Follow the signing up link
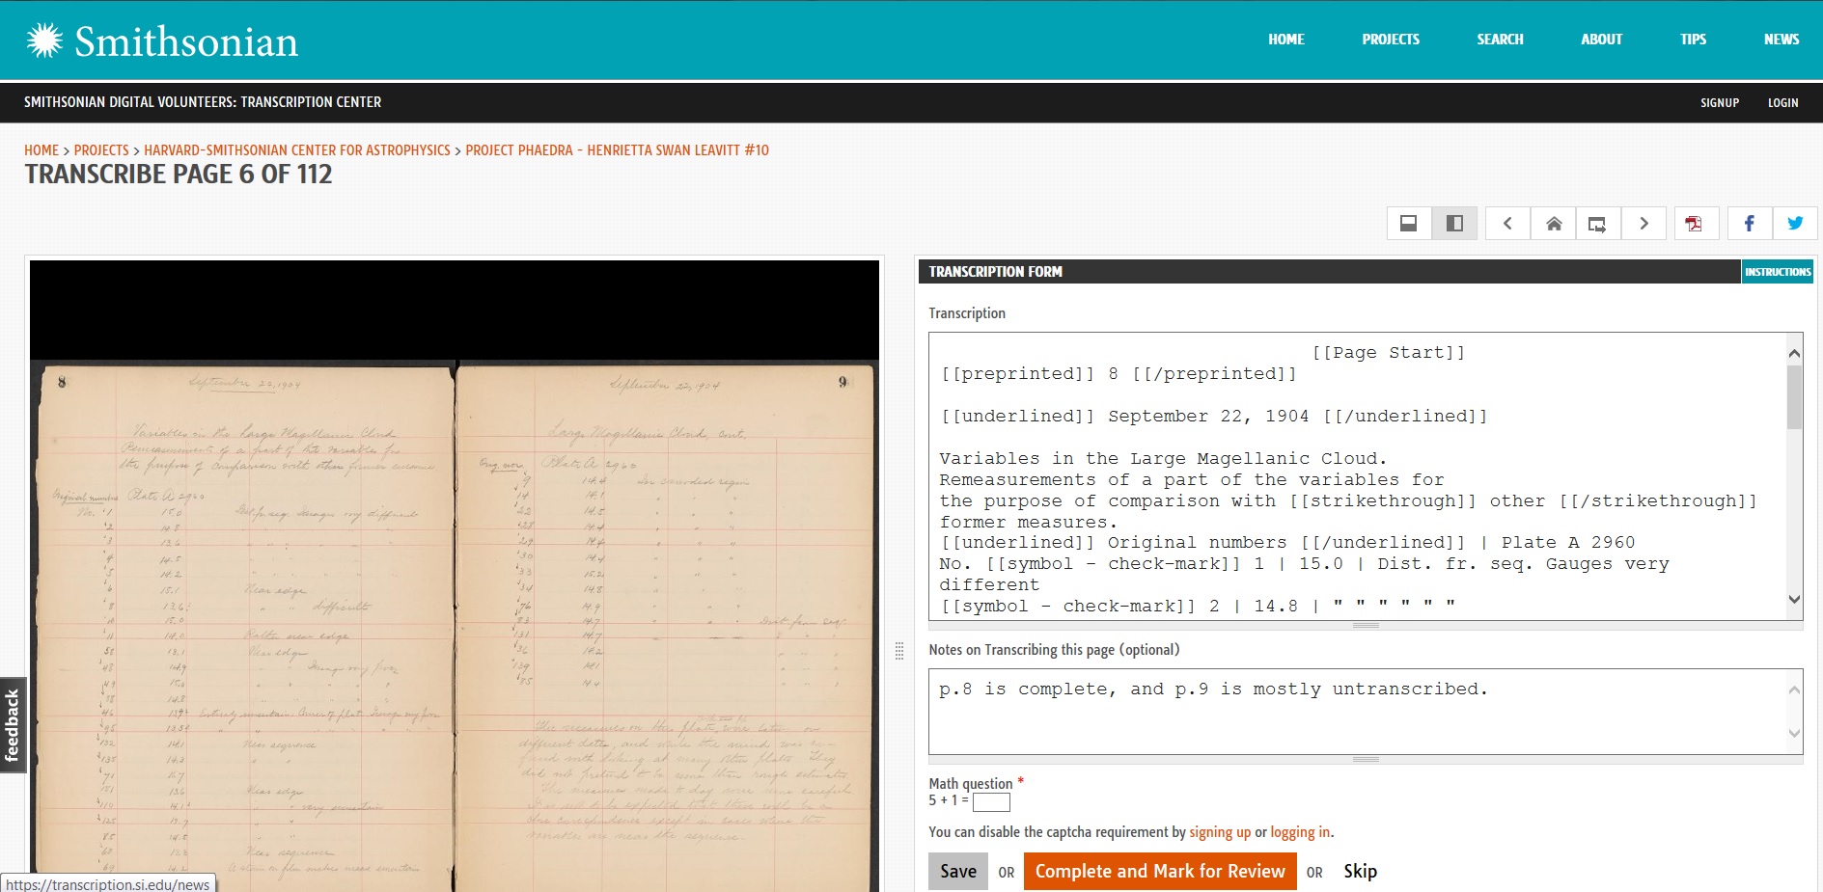1823x892 pixels. [x=1220, y=832]
